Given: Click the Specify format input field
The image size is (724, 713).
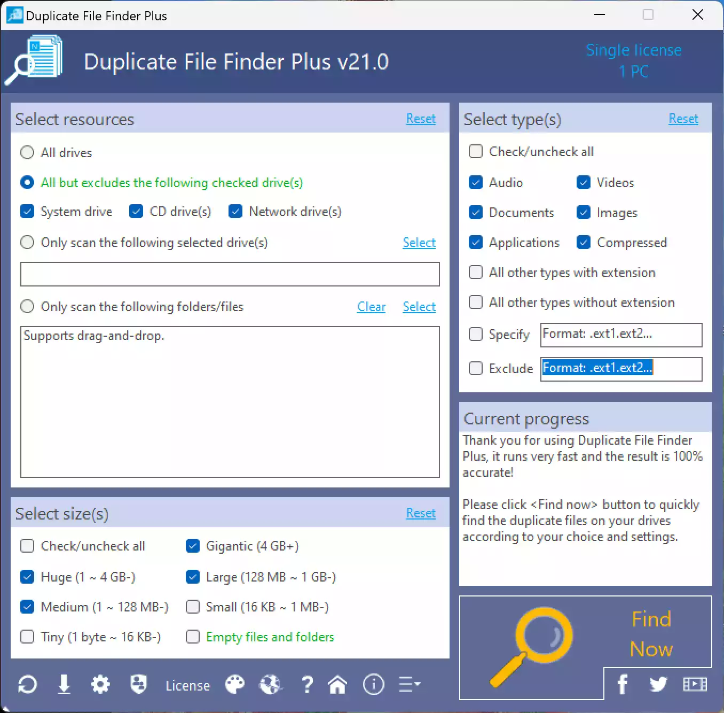Looking at the screenshot, I should (x=621, y=335).
